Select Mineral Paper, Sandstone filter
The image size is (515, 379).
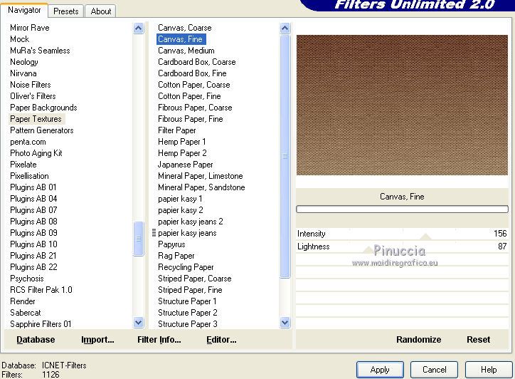point(201,187)
